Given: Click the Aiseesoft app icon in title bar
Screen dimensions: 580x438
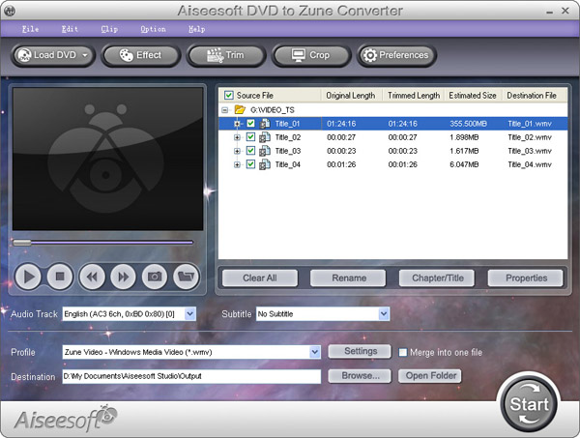Looking at the screenshot, I should (x=10, y=11).
